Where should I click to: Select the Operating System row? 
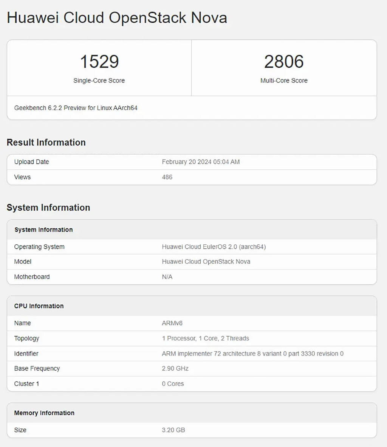pos(39,247)
